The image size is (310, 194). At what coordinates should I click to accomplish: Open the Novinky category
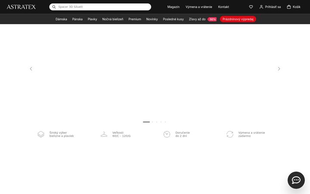tap(152, 19)
